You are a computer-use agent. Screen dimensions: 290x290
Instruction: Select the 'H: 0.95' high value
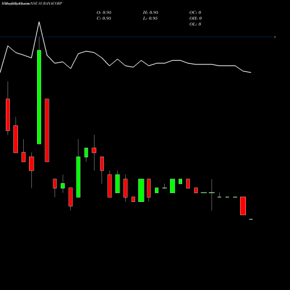(151, 13)
